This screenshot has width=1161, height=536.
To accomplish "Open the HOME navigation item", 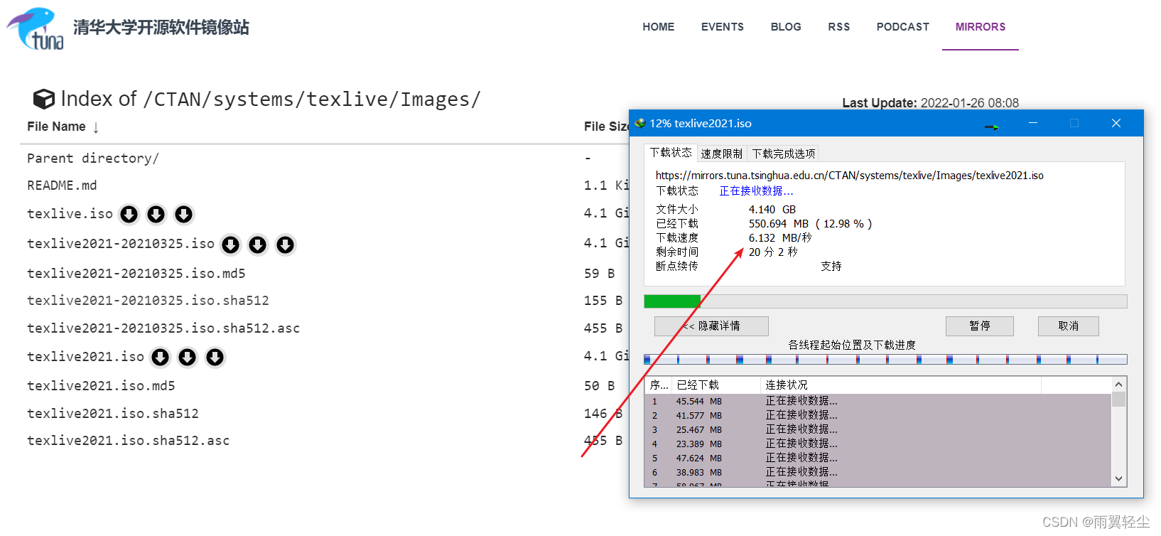I will point(659,27).
